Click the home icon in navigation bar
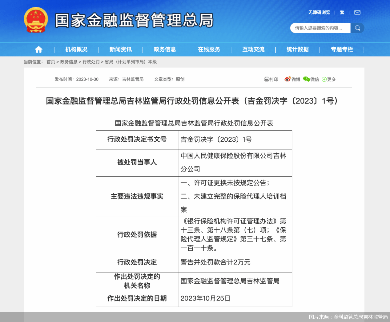The height and width of the screenshot is (322, 390). tap(38, 49)
